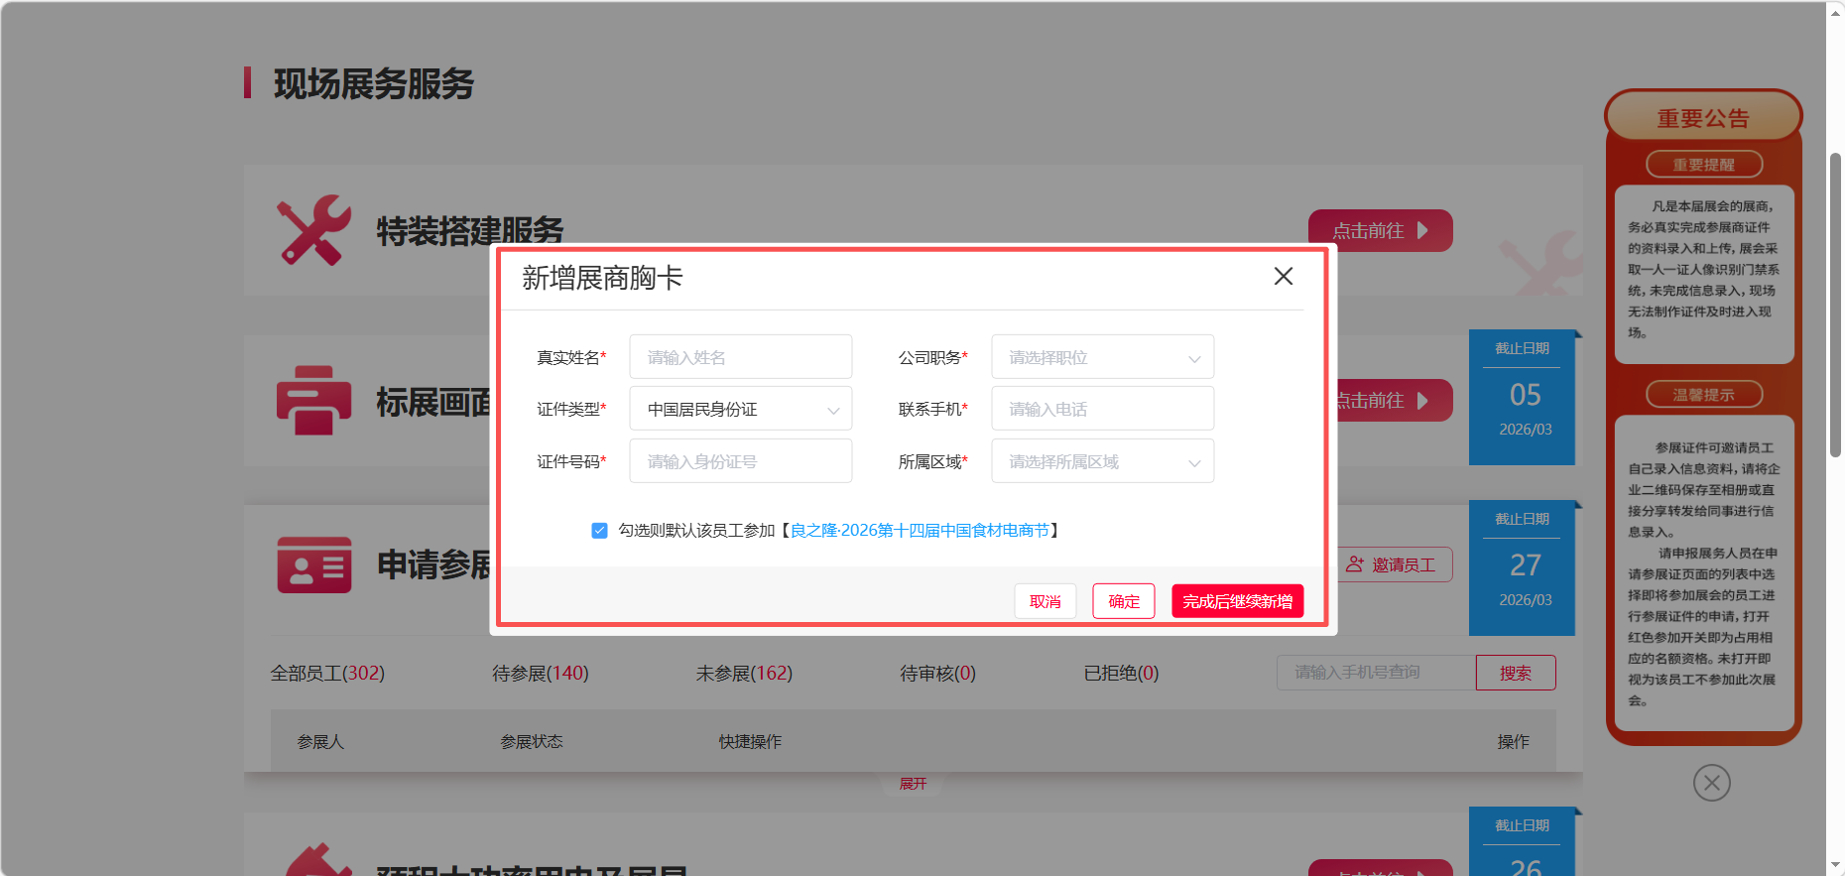Uncheck the default employee participation checkbox

(x=599, y=531)
